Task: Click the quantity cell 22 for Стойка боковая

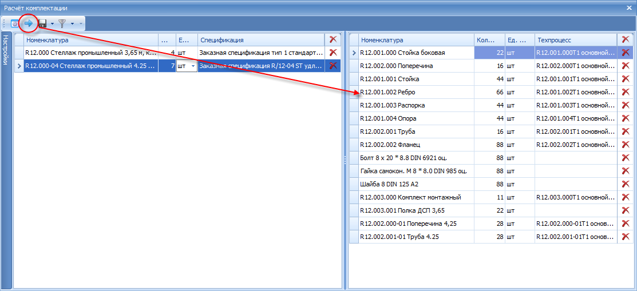Action: click(489, 53)
